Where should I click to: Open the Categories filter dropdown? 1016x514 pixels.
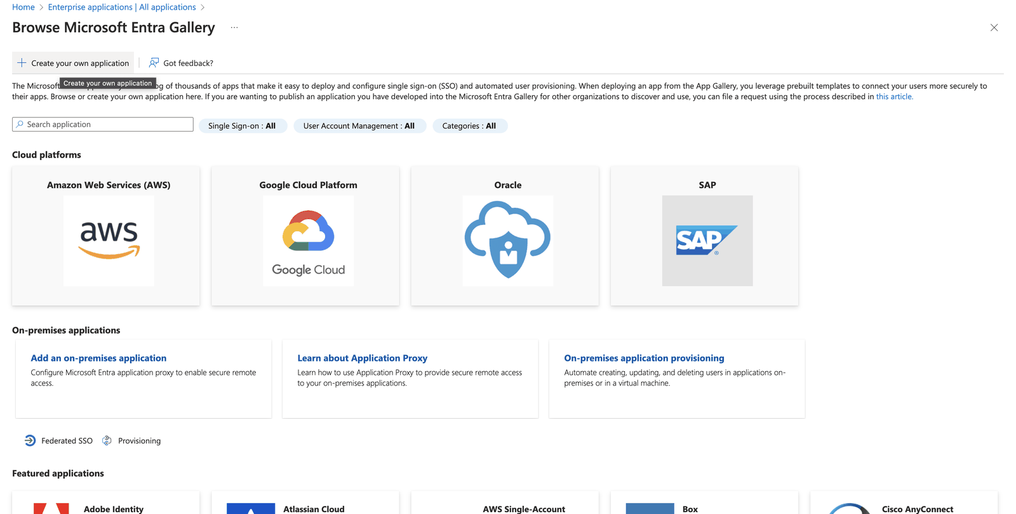pyautogui.click(x=469, y=126)
